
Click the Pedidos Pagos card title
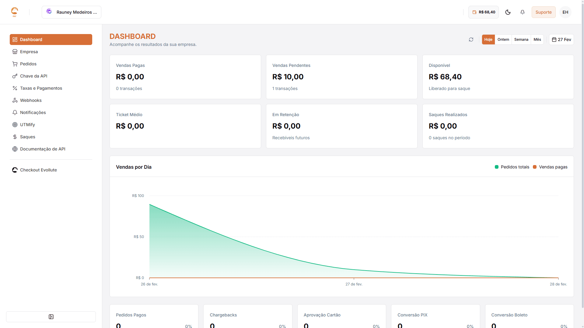(131, 315)
